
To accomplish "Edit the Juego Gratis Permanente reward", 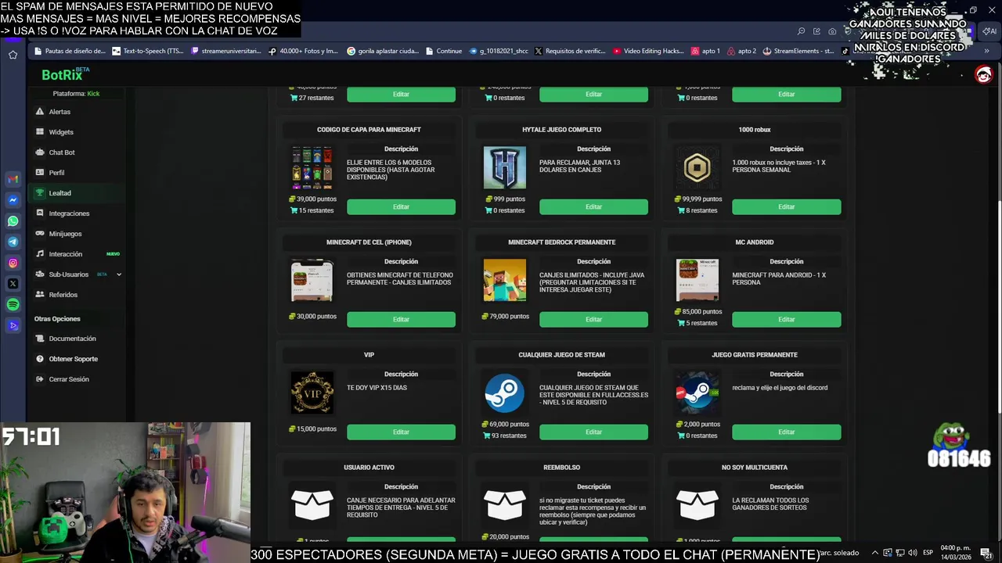I will point(787,432).
